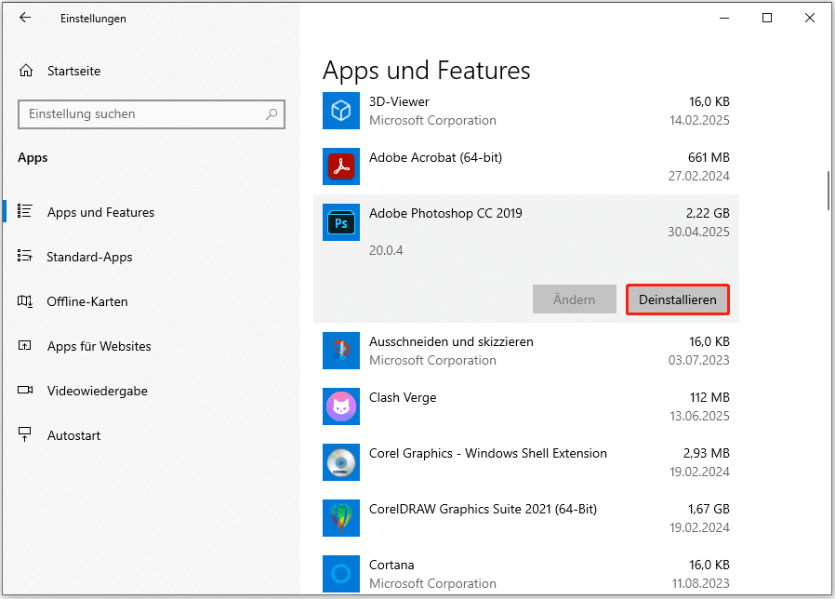The width and height of the screenshot is (835, 599).
Task: Click the Corel Graphics disc icon
Action: point(341,462)
